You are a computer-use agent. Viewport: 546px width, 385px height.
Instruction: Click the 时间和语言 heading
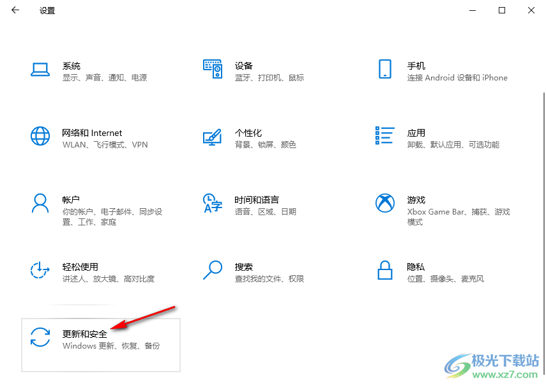point(257,200)
